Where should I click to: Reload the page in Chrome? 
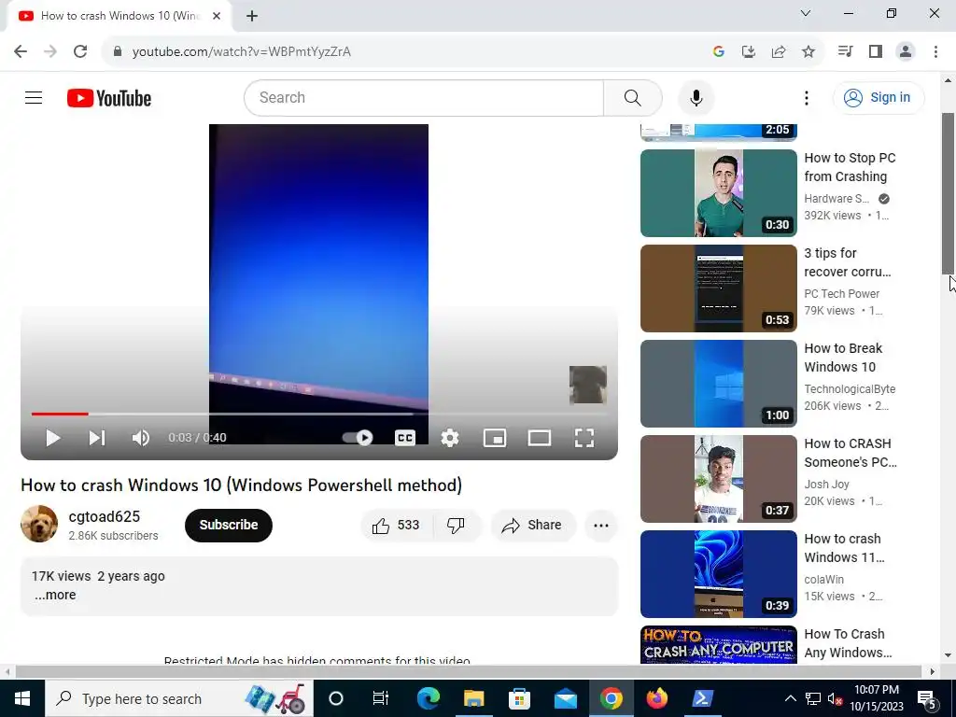click(80, 51)
